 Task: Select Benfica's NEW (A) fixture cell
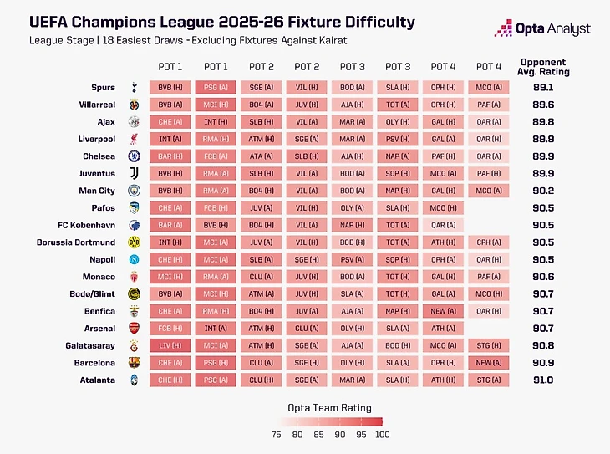point(443,311)
